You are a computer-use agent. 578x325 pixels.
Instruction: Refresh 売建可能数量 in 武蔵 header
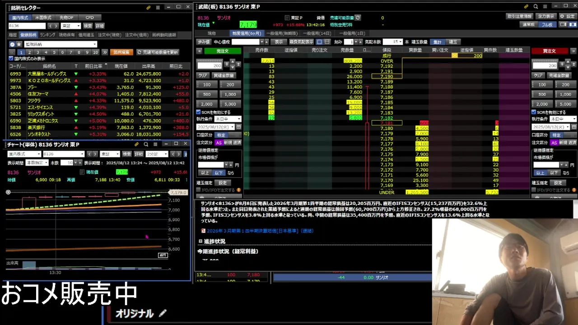tap(358, 18)
